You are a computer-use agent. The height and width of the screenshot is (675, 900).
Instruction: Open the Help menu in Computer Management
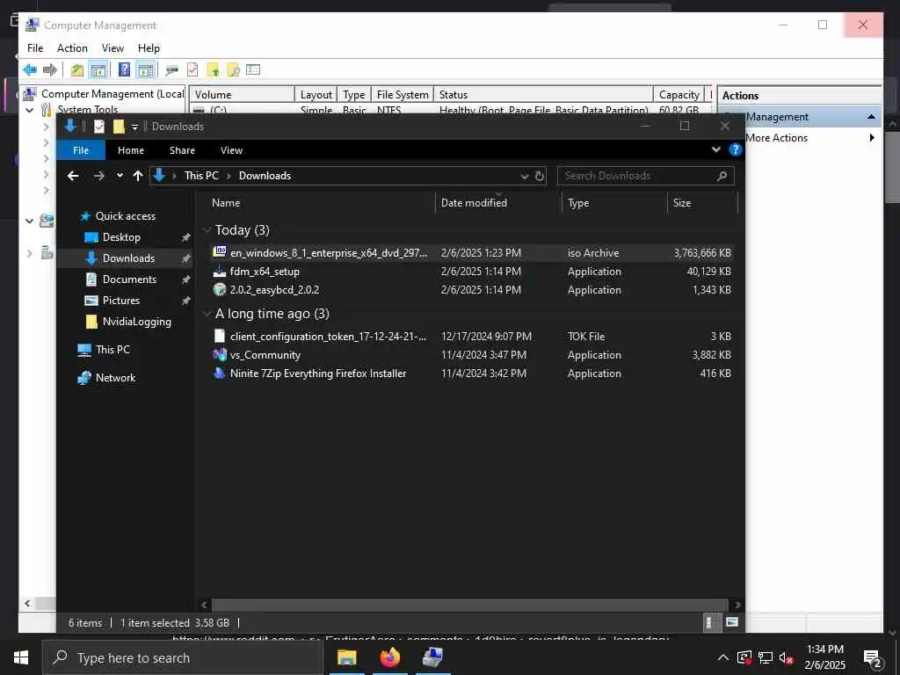tap(149, 48)
